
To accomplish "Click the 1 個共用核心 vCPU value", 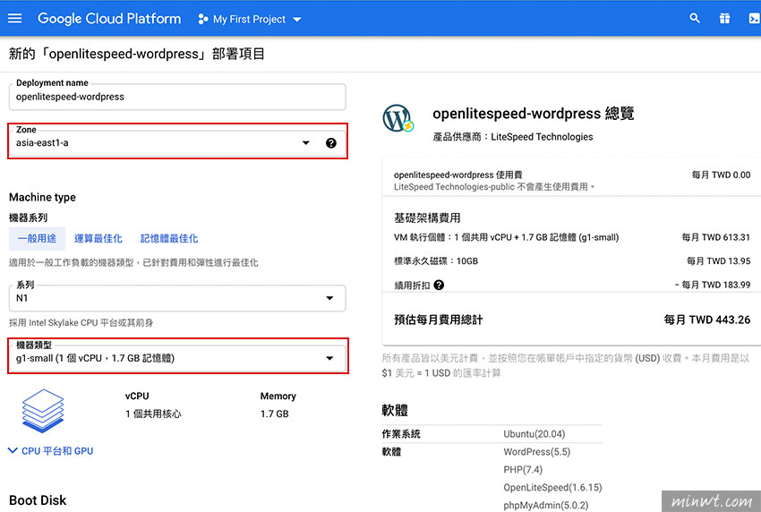I will [153, 414].
